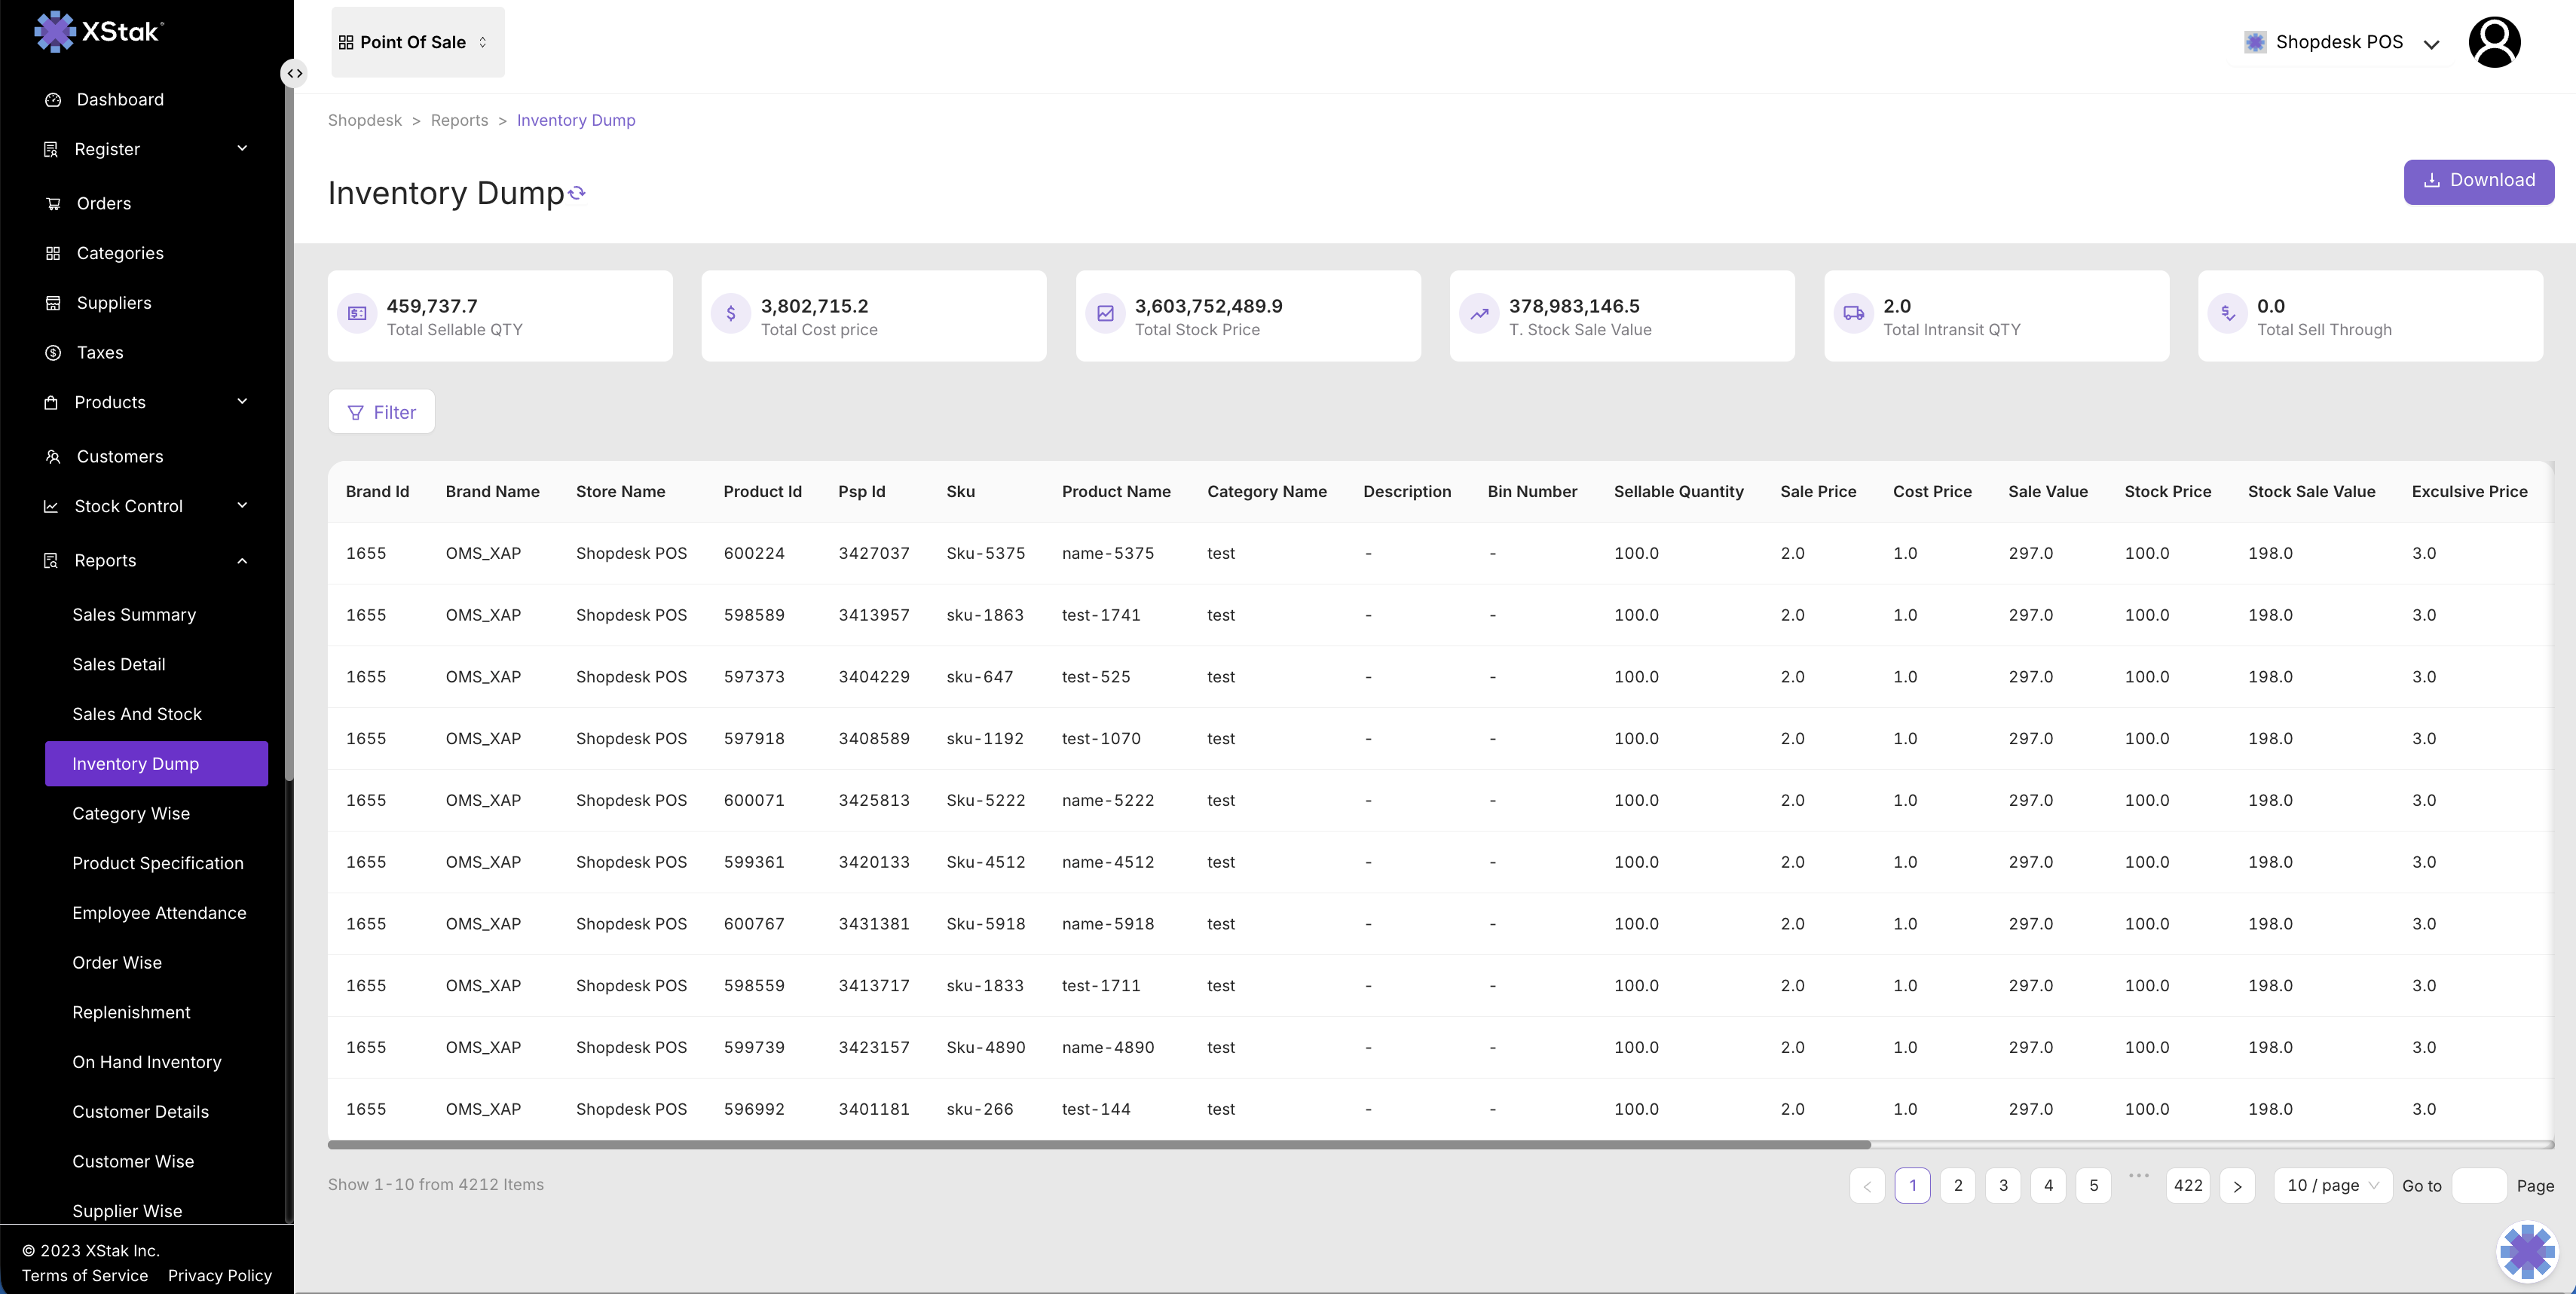This screenshot has width=2576, height=1294.
Task: Click the refresh icon beside Inventory Dump title
Action: 577,193
